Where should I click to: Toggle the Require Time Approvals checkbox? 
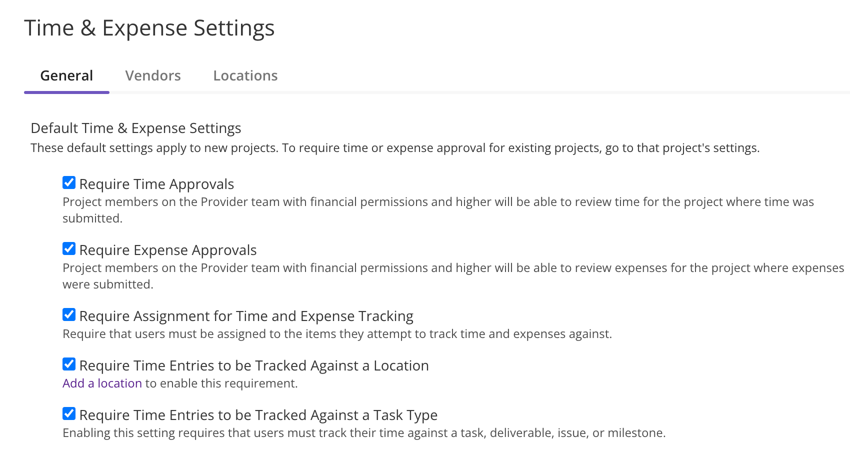pos(69,183)
